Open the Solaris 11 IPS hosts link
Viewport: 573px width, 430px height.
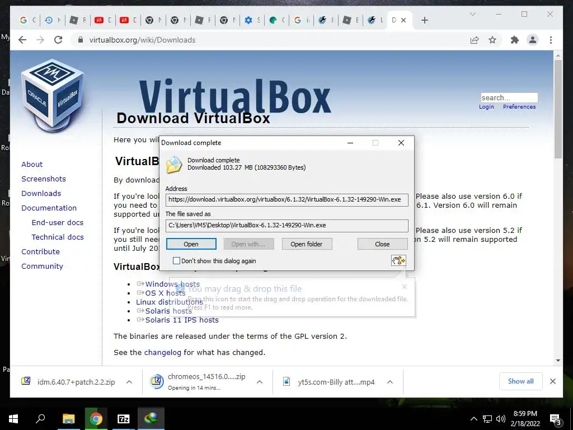182,320
